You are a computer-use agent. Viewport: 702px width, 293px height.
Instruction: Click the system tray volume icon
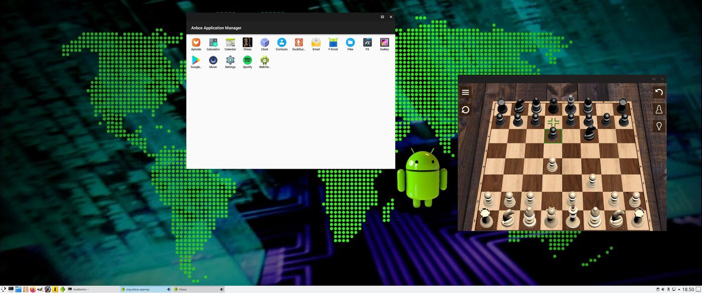[x=663, y=289]
